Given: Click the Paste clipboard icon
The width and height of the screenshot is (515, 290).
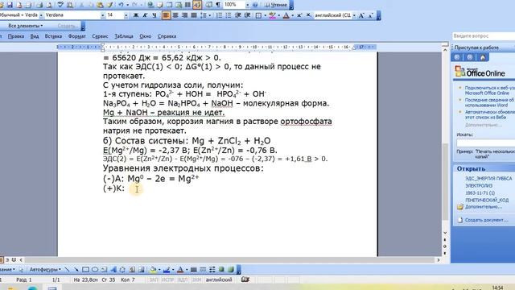Looking at the screenshot, I should click(100, 5).
